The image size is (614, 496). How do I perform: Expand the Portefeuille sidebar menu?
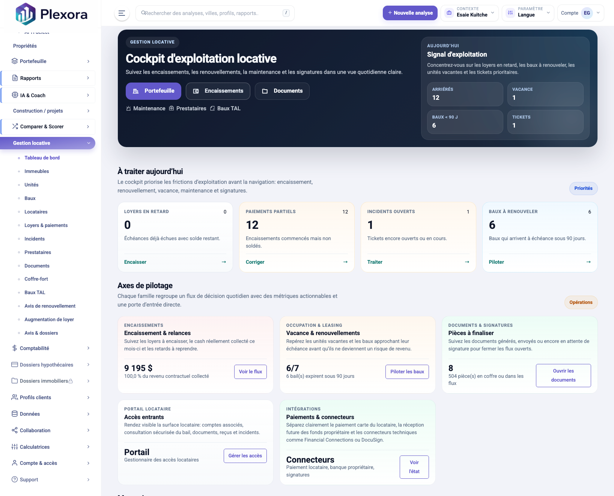pyautogui.click(x=51, y=61)
